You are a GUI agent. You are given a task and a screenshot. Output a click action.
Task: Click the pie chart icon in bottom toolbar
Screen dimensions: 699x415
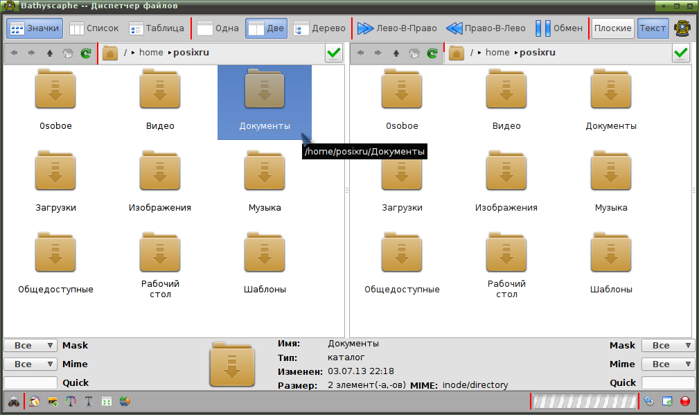coord(125,401)
